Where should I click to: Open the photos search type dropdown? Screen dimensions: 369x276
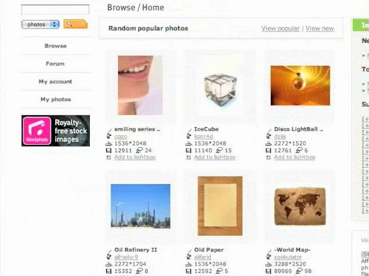tap(40, 25)
